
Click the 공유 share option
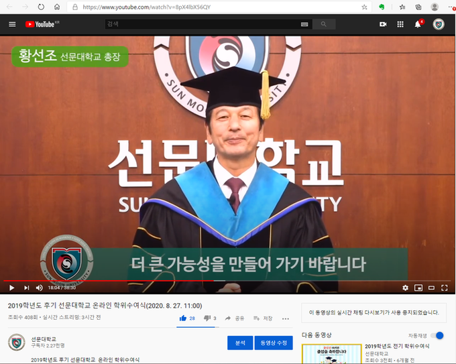click(235, 318)
